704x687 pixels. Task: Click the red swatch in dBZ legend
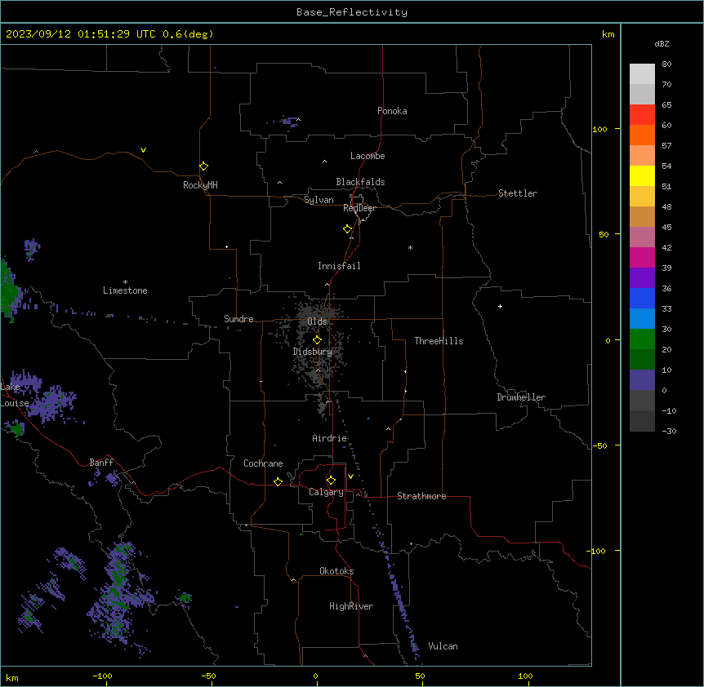coord(642,115)
